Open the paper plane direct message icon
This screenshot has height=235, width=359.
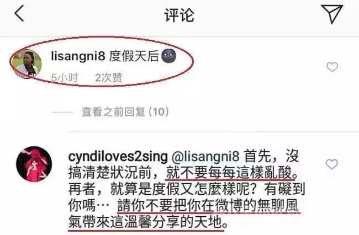pos(332,14)
